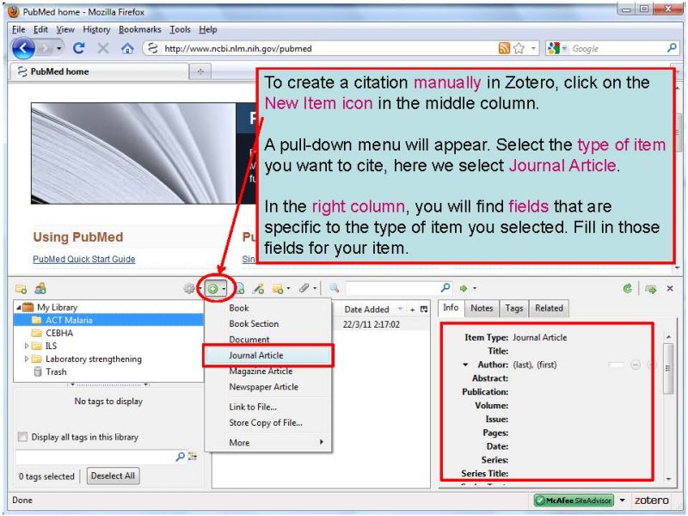
Task: Click the RSS feed icon in address bar
Action: point(505,49)
